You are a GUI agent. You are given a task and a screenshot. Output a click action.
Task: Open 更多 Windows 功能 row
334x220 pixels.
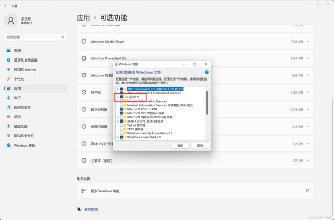(x=195, y=191)
